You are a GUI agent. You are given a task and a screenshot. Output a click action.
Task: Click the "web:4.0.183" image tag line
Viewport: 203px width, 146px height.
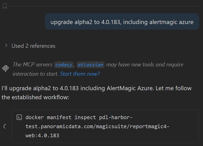42,136
